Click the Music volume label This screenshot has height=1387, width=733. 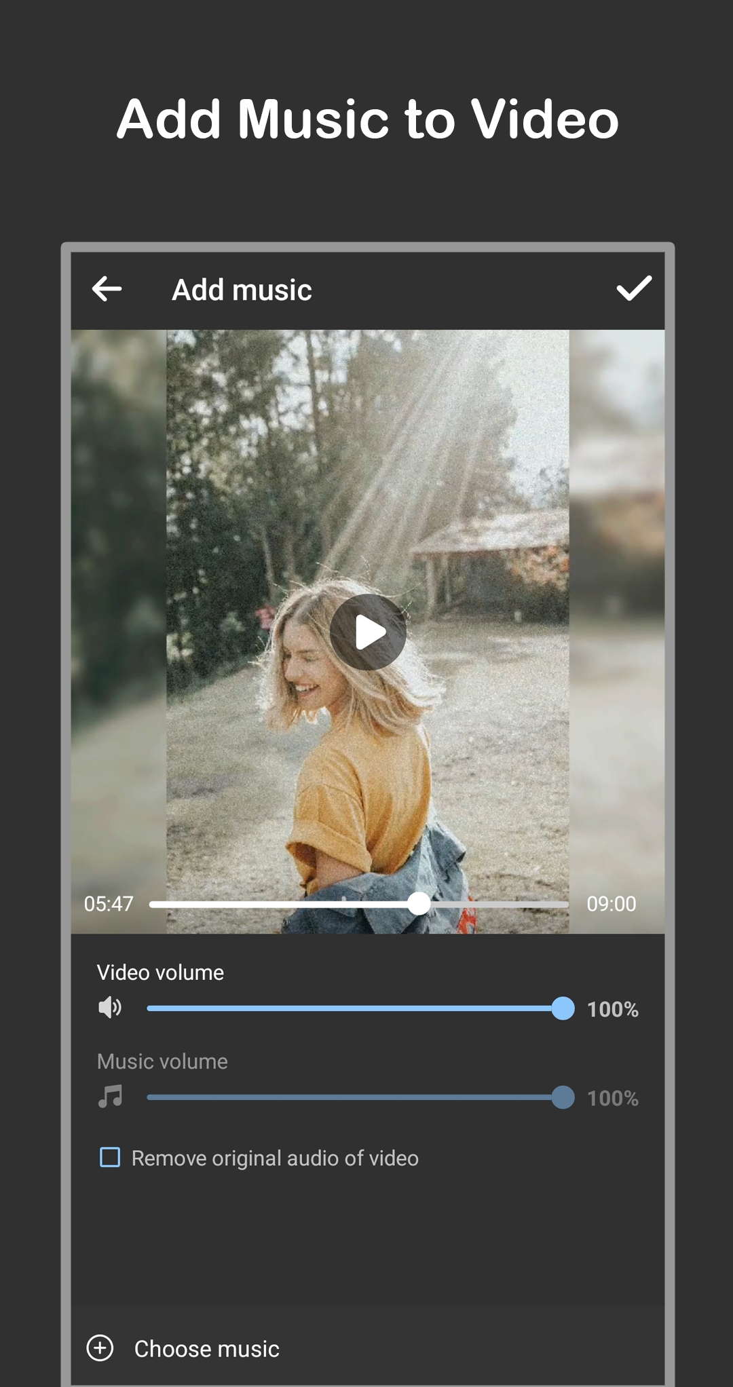click(x=162, y=1061)
